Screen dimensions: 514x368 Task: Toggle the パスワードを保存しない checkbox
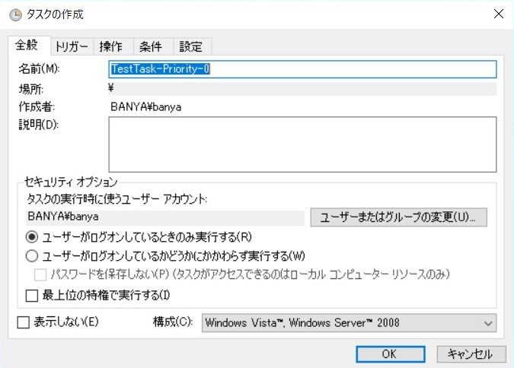pyautogui.click(x=40, y=274)
